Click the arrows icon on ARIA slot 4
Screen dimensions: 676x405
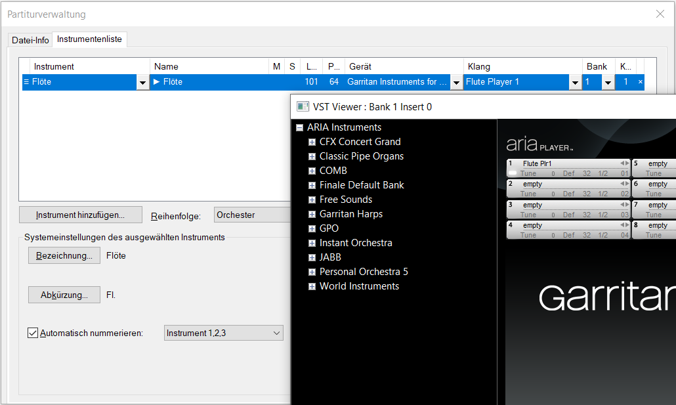625,224
